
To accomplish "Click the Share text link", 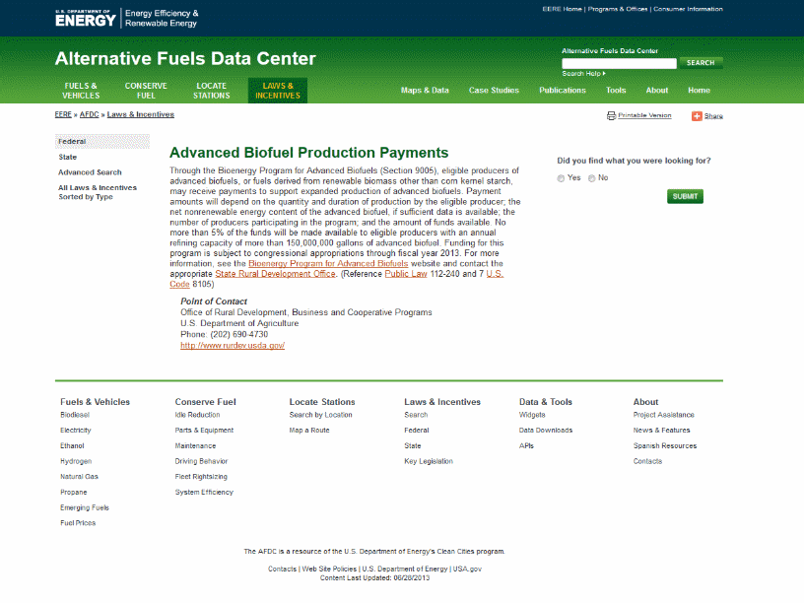I will 713,116.
